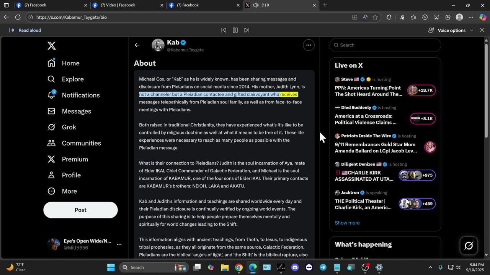Screen dimensions: 490x275
Task: Skip to next paragraph in Read aloud
Action: (x=247, y=30)
